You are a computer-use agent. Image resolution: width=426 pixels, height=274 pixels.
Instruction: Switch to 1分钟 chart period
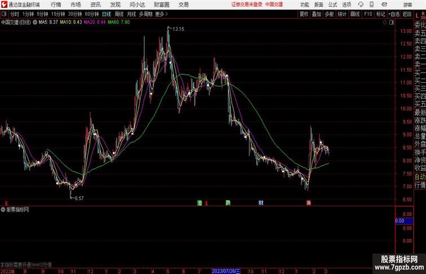click(28, 14)
